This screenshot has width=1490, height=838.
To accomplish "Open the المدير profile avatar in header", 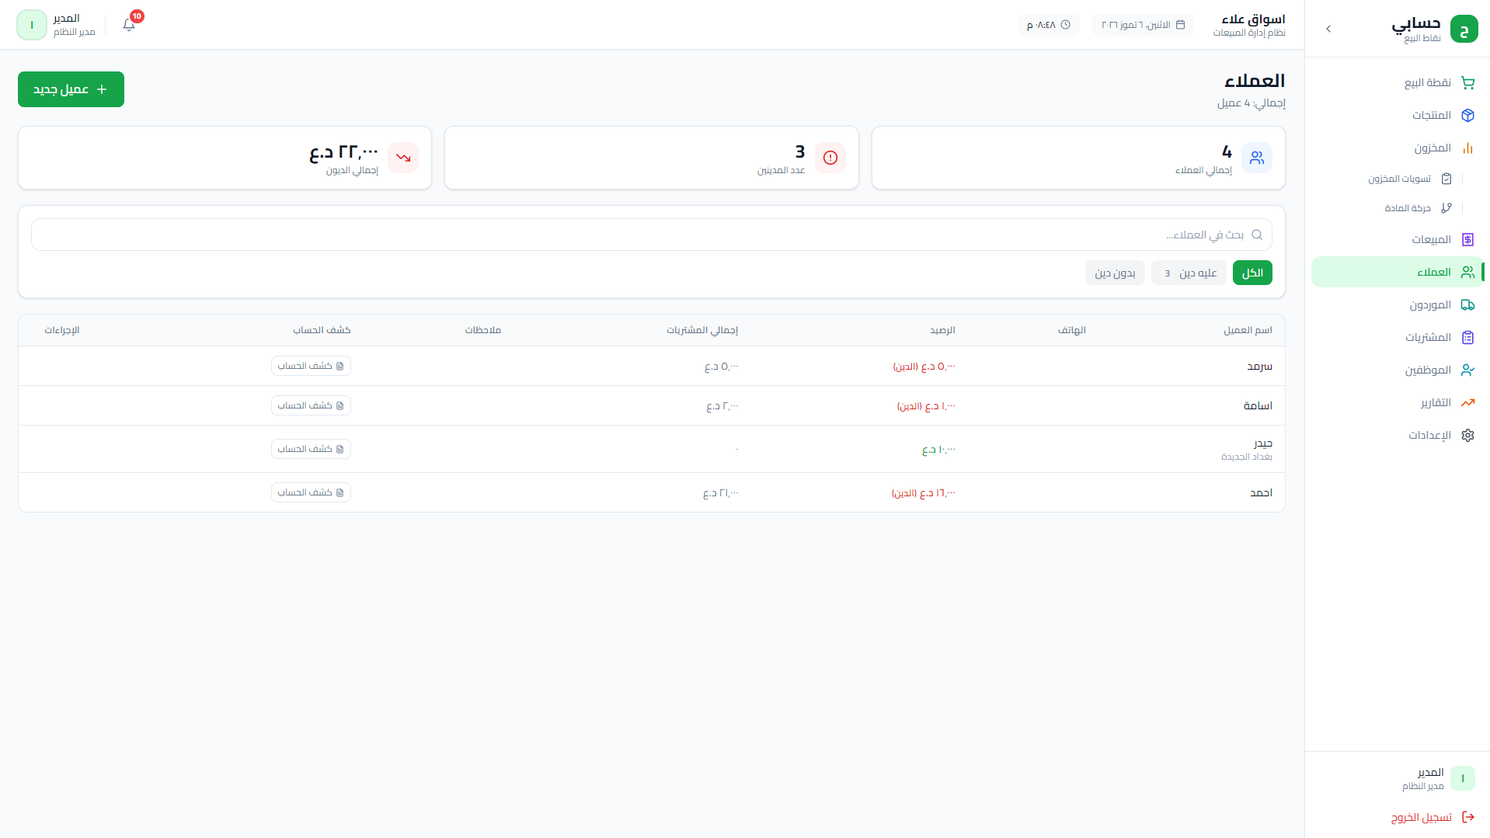I will [32, 25].
